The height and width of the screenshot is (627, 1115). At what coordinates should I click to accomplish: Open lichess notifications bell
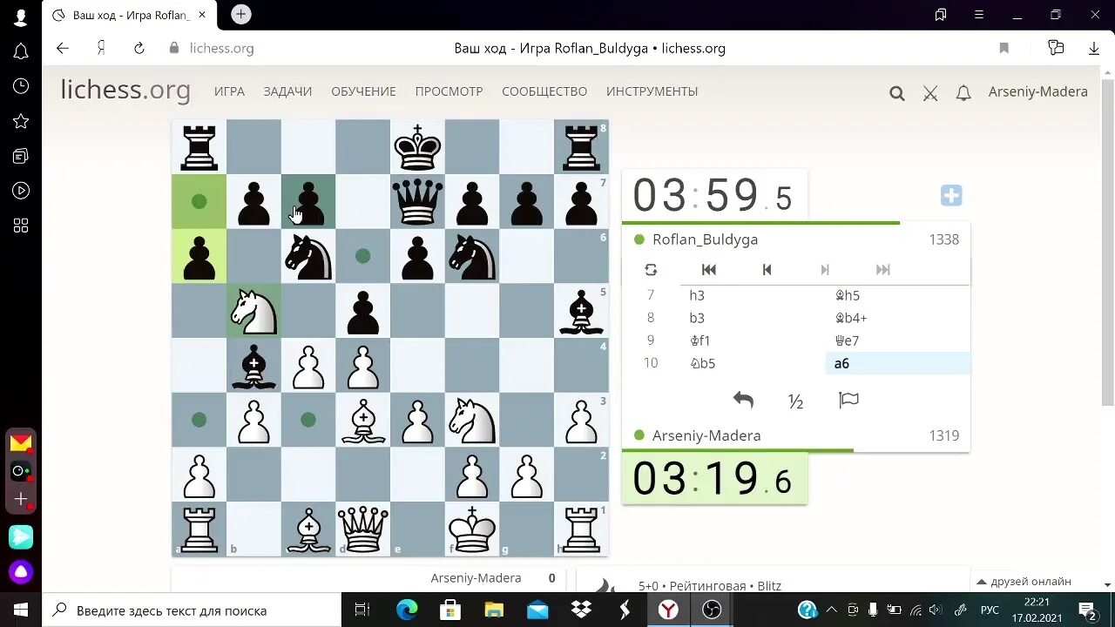point(963,93)
